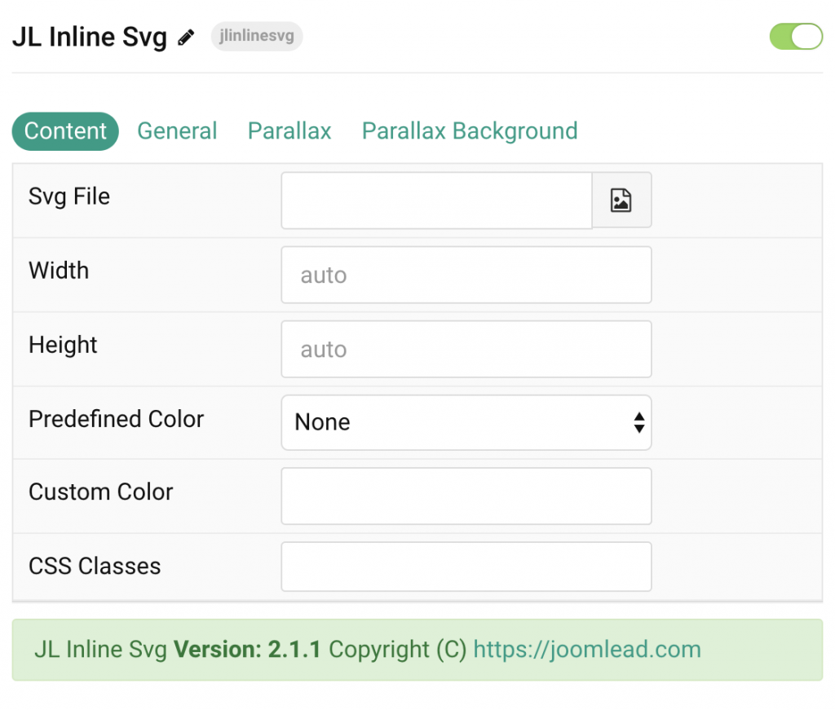The height and width of the screenshot is (710, 835).
Task: Stay on the Content tab
Action: pos(65,130)
